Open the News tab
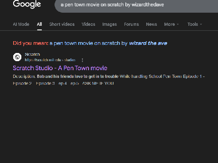The width and height of the screenshot is (218, 163). (x=152, y=24)
